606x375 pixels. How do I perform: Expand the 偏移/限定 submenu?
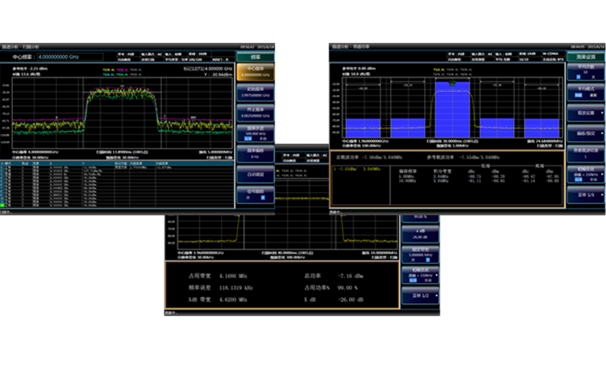[585, 133]
